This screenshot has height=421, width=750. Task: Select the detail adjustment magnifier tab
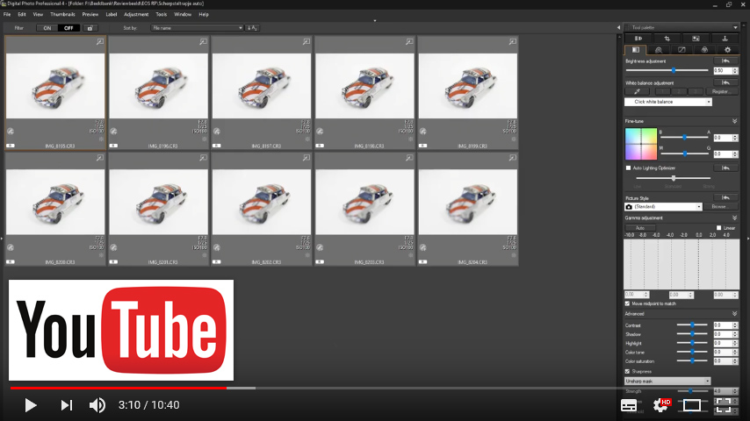coord(659,50)
